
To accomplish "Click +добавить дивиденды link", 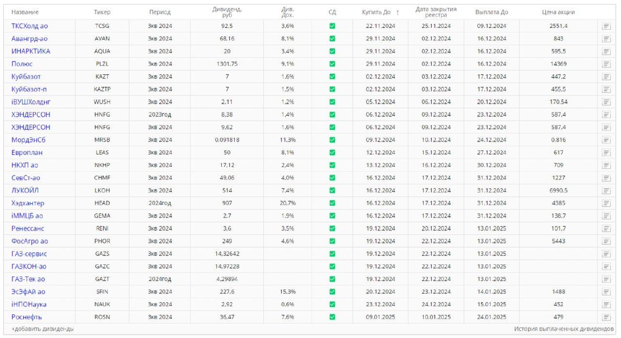I will pos(43,329).
